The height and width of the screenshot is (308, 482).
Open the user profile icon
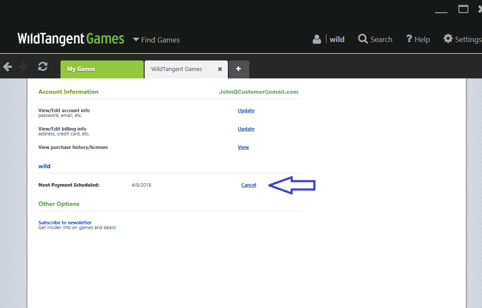click(x=317, y=39)
